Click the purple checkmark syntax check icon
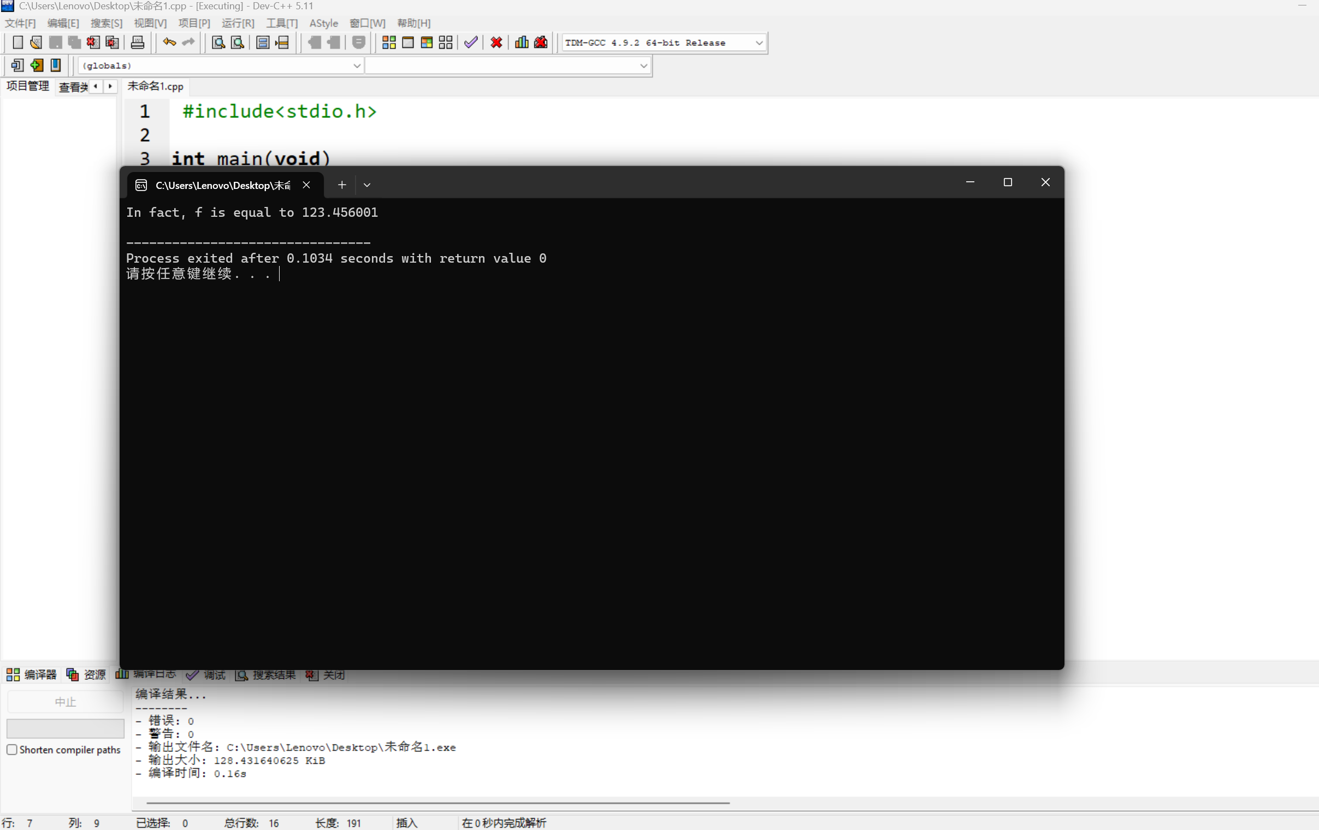The image size is (1319, 830). [x=470, y=43]
